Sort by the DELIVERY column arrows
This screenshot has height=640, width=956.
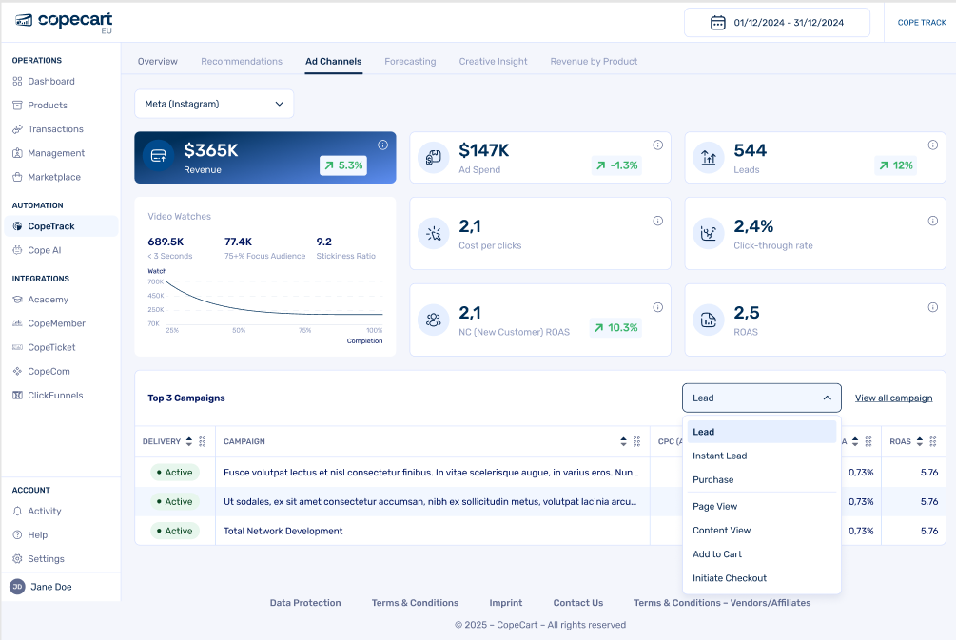pos(189,441)
